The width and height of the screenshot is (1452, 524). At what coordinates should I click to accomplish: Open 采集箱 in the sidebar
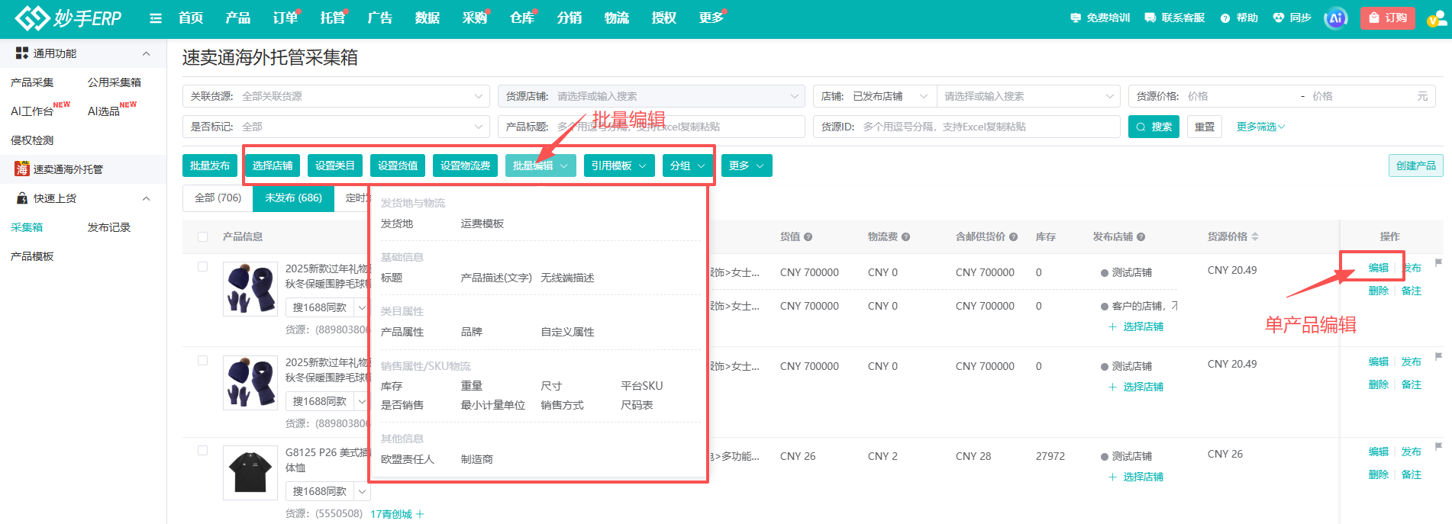tap(27, 227)
